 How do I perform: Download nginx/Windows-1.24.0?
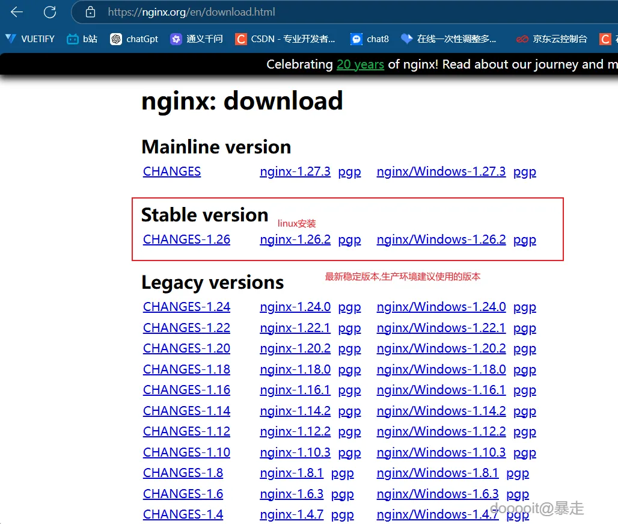pyautogui.click(x=441, y=307)
